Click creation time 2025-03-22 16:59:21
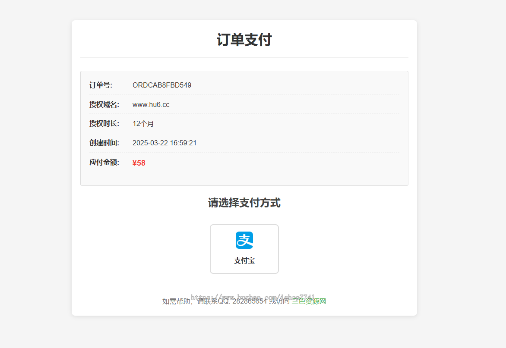Screen dimensions: 506x348 [164, 143]
